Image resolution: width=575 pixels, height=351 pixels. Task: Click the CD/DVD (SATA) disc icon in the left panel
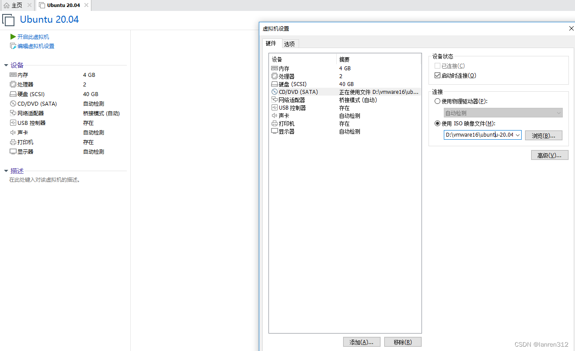pos(13,104)
